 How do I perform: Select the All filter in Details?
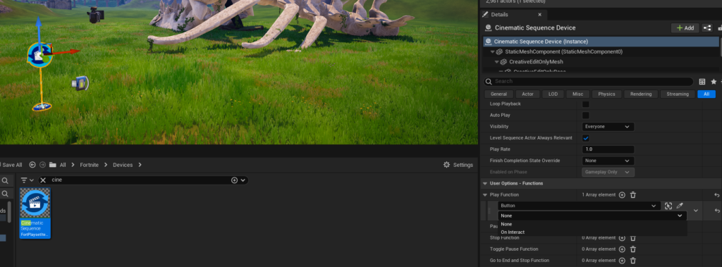[706, 94]
